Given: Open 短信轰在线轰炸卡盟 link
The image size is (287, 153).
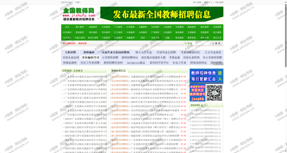Looking at the screenshot, I should click(153, 58).
